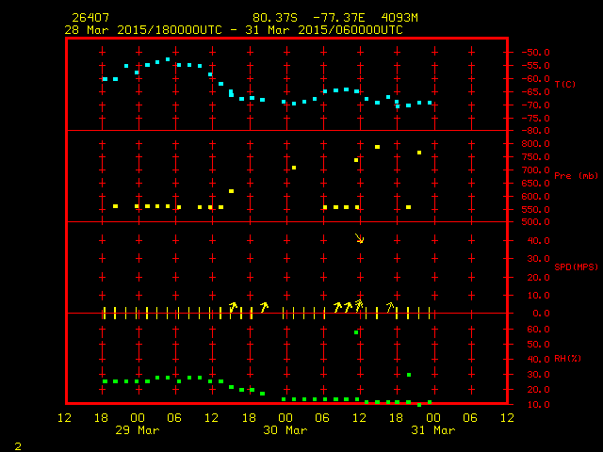Select the yellow pressure point near 620 mb
The width and height of the screenshot is (603, 452).
[x=231, y=191]
